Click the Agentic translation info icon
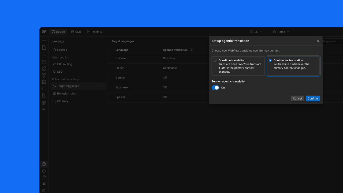The width and height of the screenshot is (343, 193). click(191, 50)
